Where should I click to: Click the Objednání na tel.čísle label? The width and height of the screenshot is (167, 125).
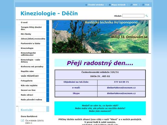coord(76,82)
